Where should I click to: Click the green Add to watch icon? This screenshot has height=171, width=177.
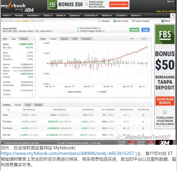tap(115, 21)
